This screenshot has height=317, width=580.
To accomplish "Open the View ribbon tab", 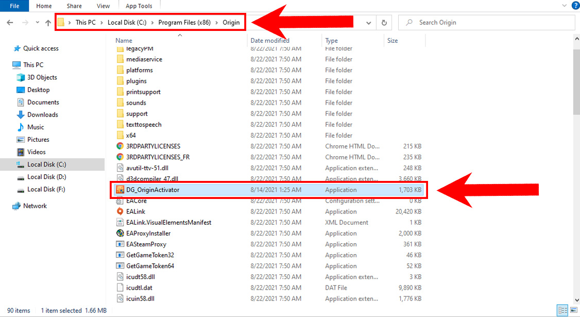I will (103, 6).
